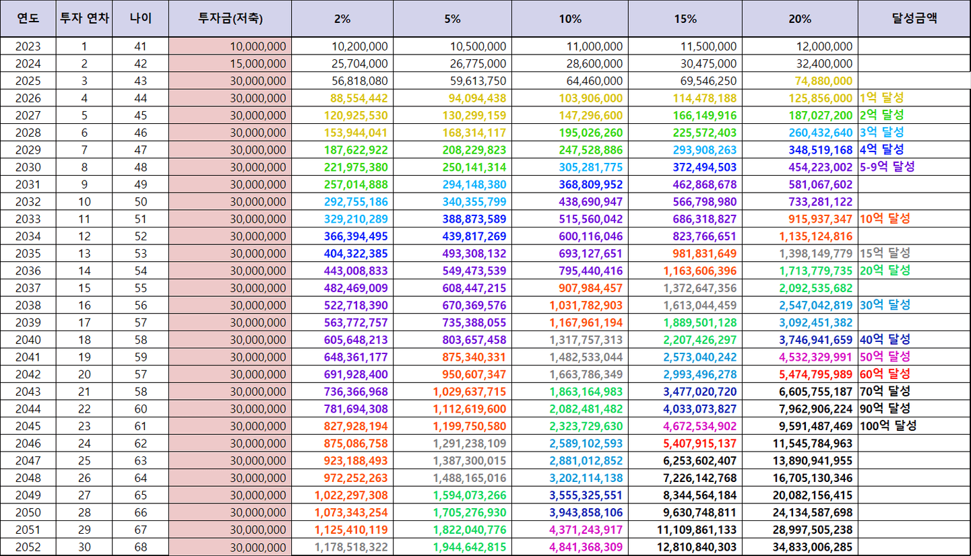Click the yellow 74,880,000 cell

(x=800, y=81)
